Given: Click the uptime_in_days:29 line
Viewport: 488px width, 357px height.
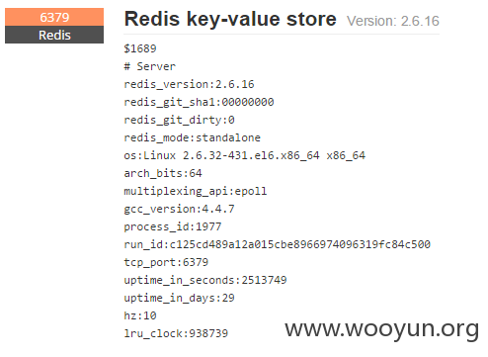Looking at the screenshot, I should (179, 298).
